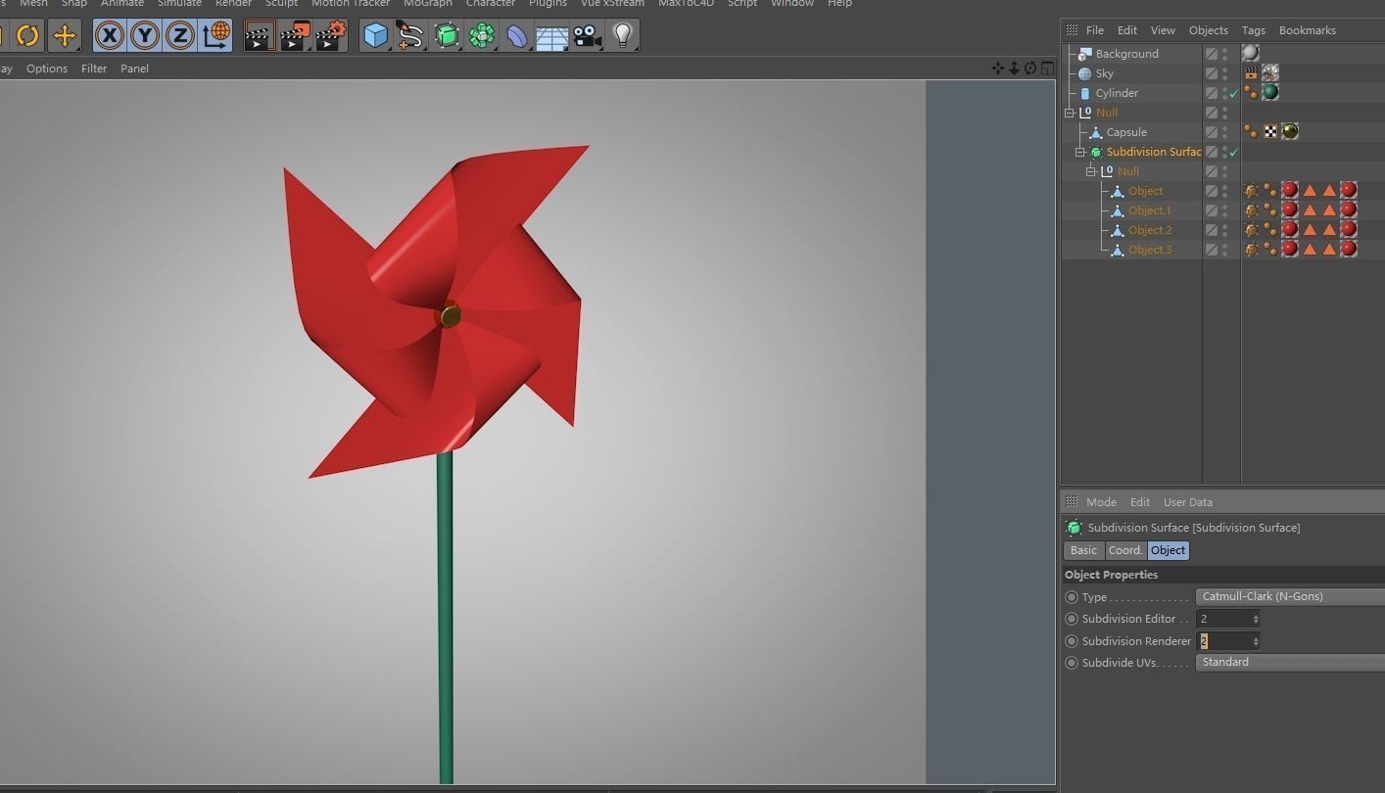
Task: Select the Sky compositing tag icon
Action: point(1251,73)
